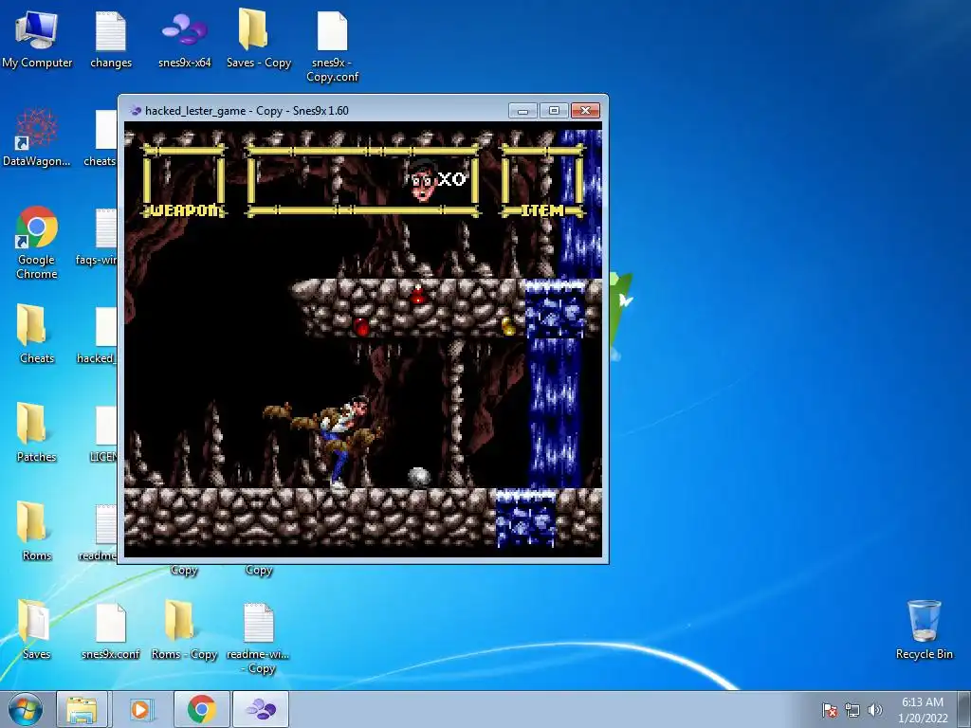Select the LICENSE file icon
971x728 pixels.
[104, 433]
